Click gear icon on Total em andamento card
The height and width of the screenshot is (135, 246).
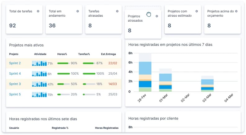[x=78, y=11]
